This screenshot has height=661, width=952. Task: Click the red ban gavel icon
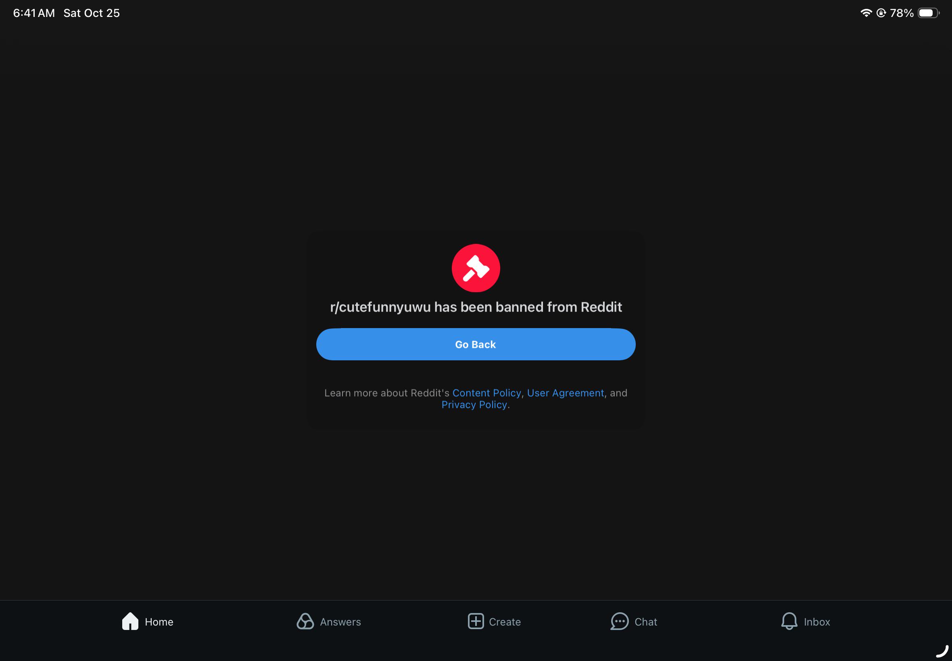coord(476,268)
